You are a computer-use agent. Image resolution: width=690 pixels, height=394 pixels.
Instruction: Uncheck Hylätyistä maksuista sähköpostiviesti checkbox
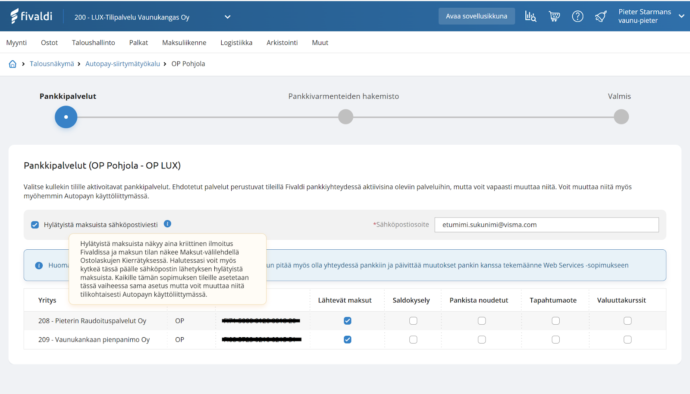pos(35,225)
